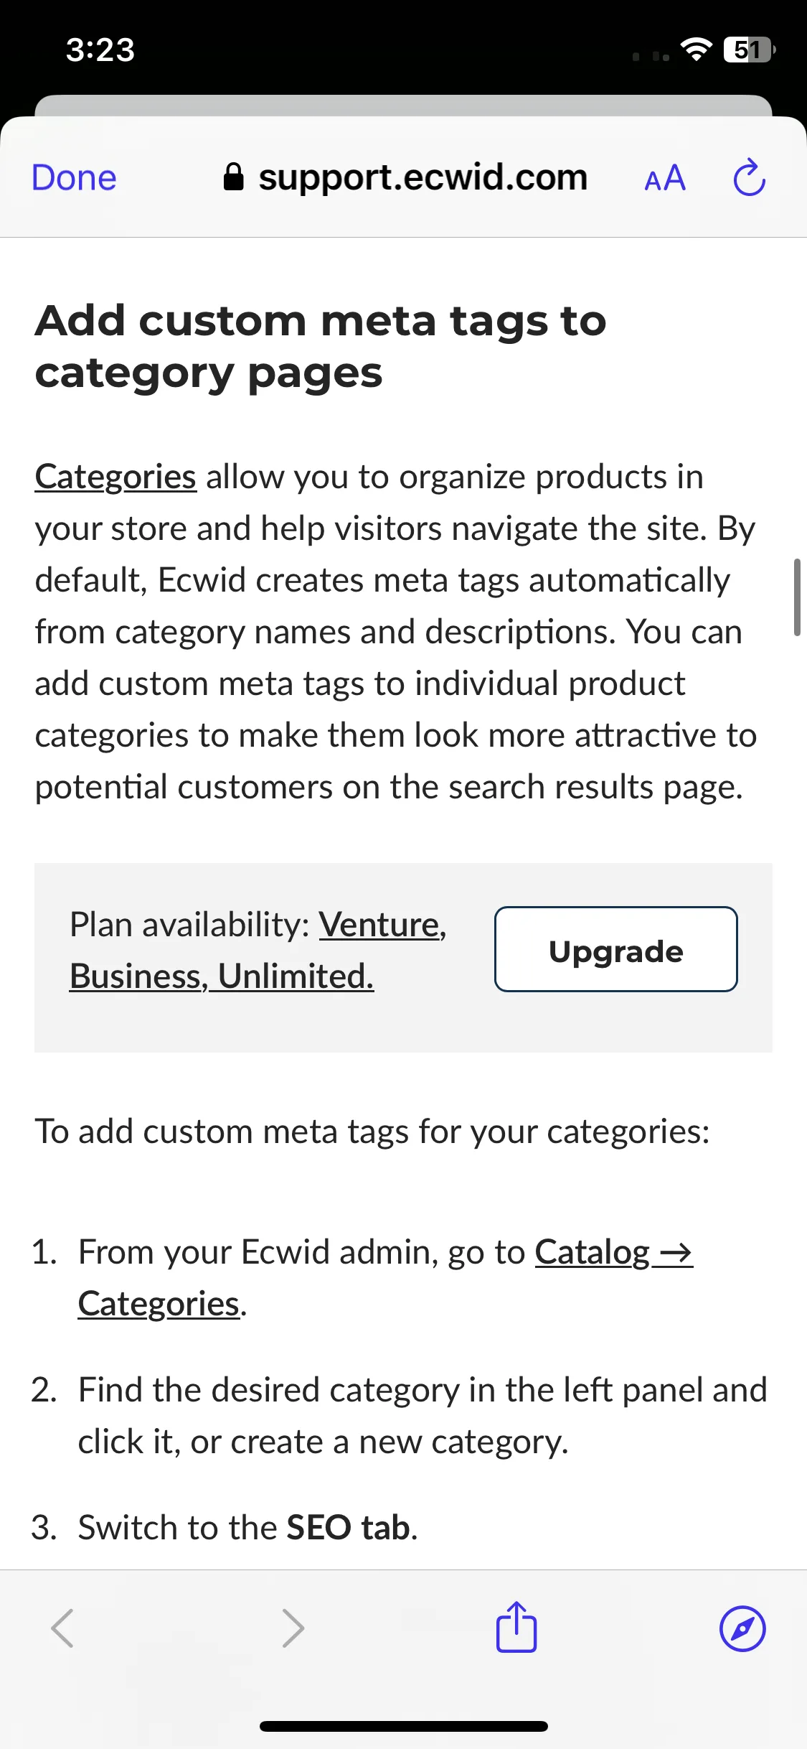
Task: Tap the support.ecwid.com address field
Action: click(405, 177)
